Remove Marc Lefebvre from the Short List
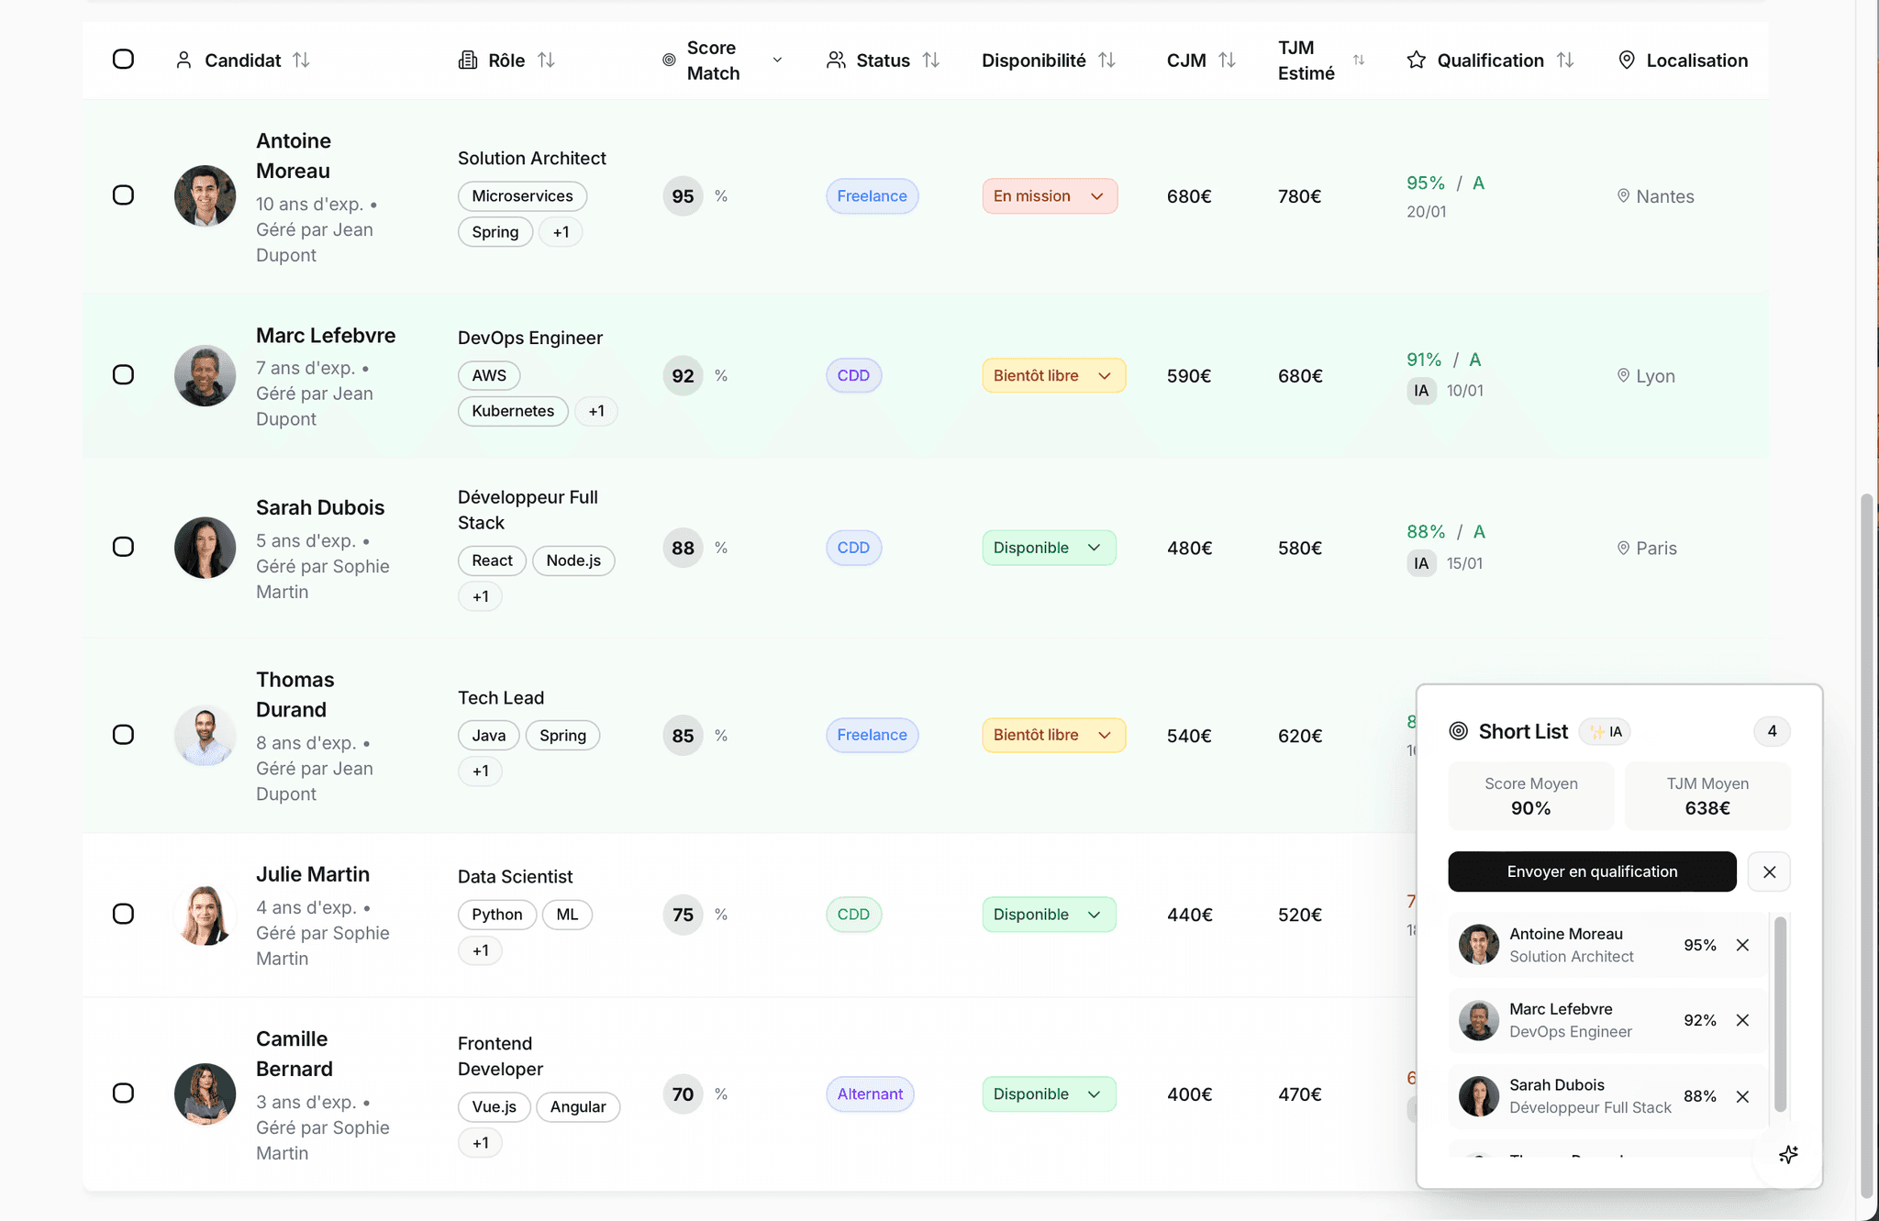This screenshot has height=1221, width=1879. [x=1742, y=1020]
